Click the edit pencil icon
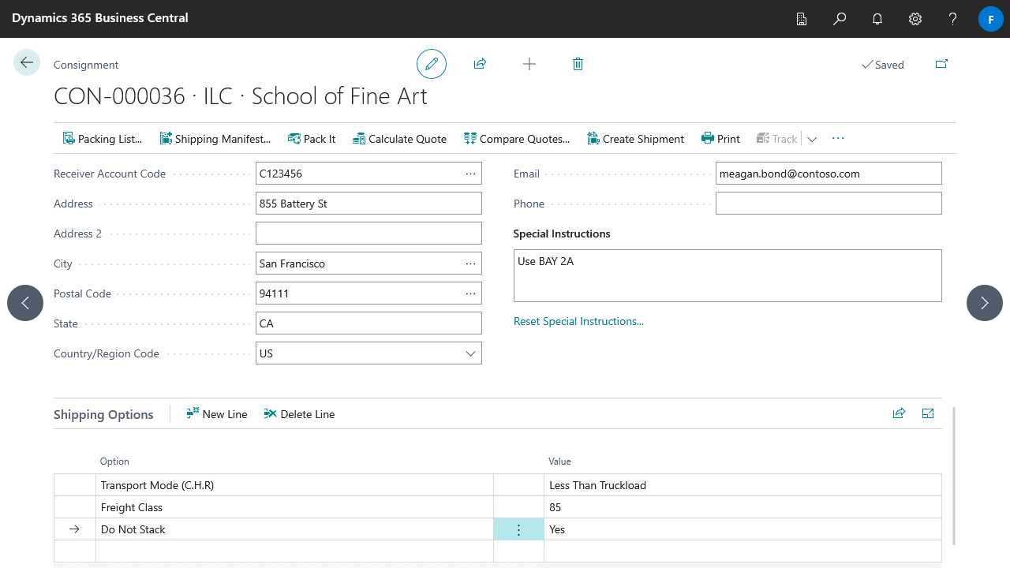This screenshot has width=1010, height=568. point(432,64)
